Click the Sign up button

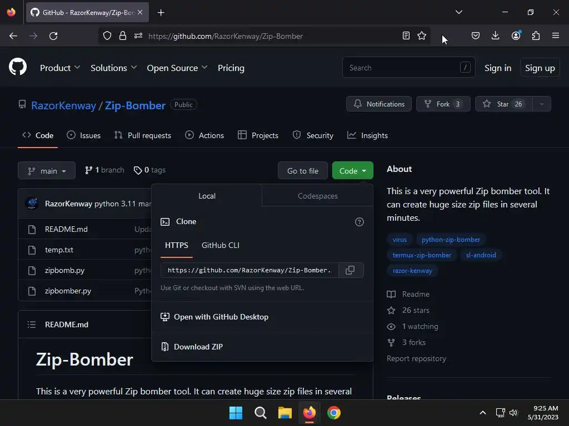pyautogui.click(x=540, y=68)
